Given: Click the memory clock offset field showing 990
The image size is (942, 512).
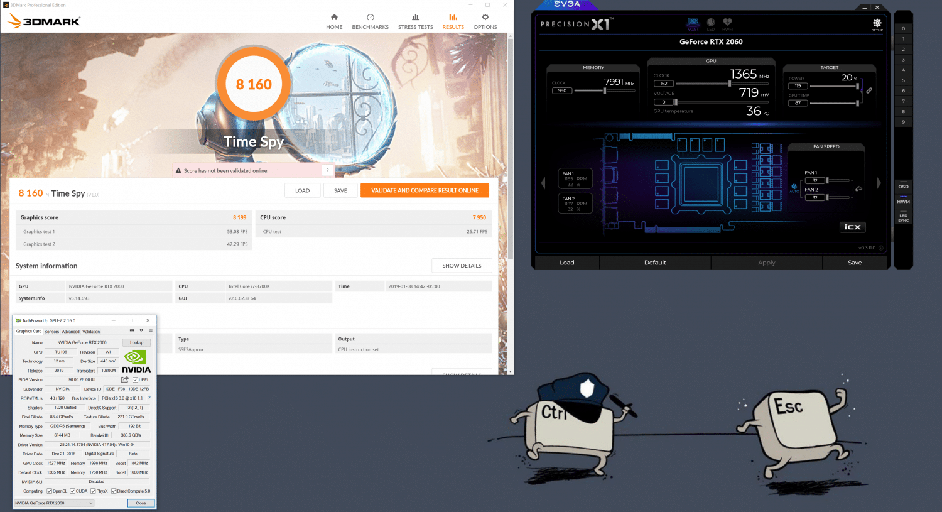Looking at the screenshot, I should coord(562,90).
